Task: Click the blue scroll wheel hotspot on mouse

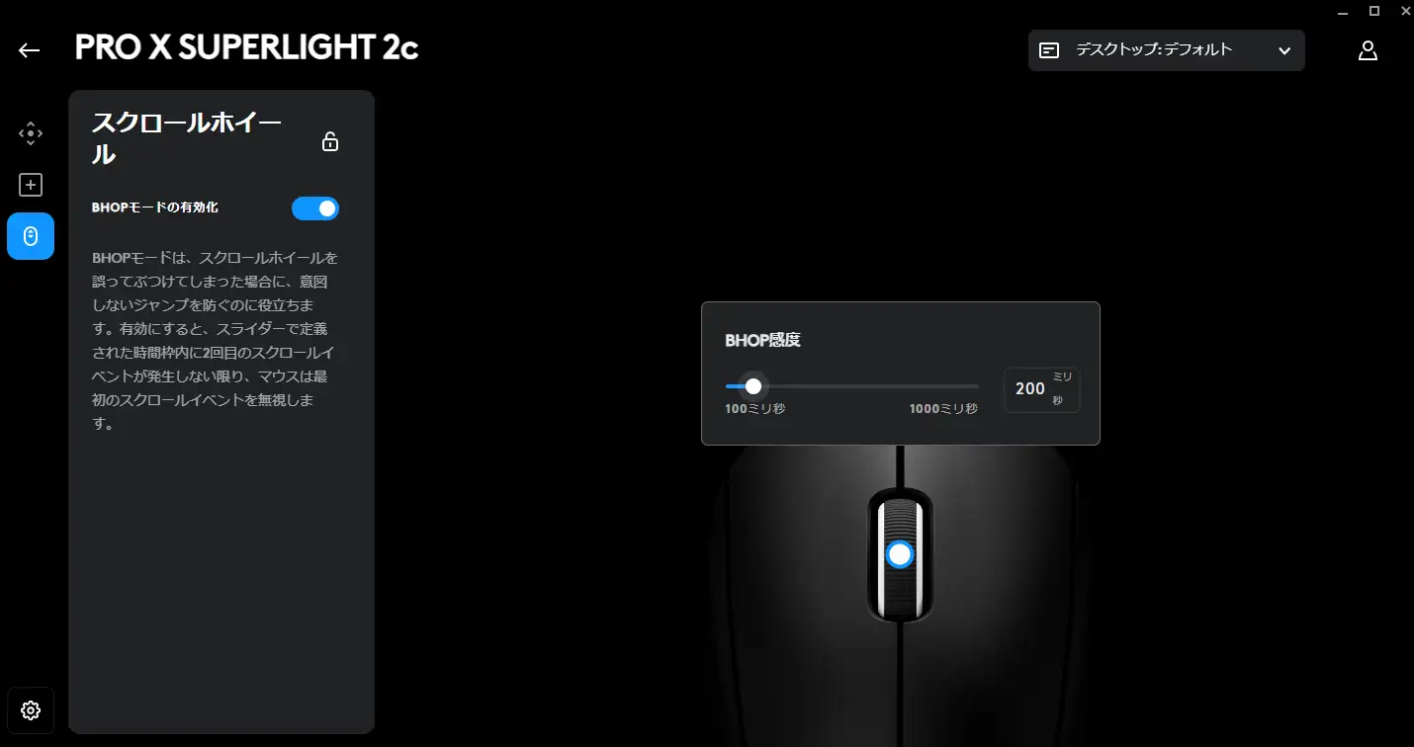Action: 899,554
